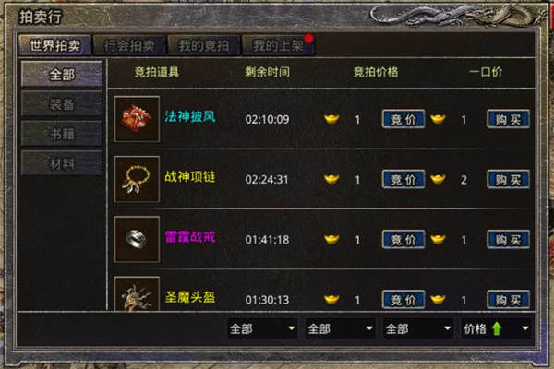The height and width of the screenshot is (369, 554).
Task: Filter by 材料 category in sidebar
Action: click(x=62, y=163)
